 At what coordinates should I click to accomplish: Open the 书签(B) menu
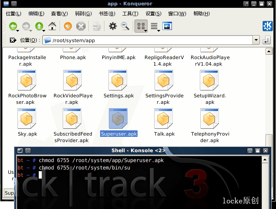(107, 13)
